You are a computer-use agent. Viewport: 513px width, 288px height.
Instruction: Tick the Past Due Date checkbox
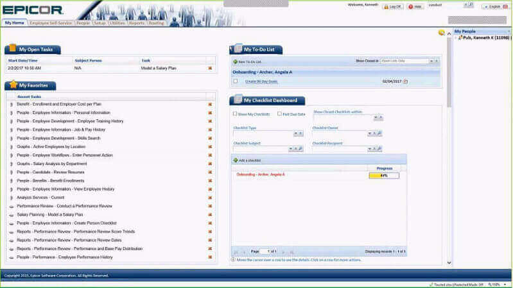pos(279,114)
